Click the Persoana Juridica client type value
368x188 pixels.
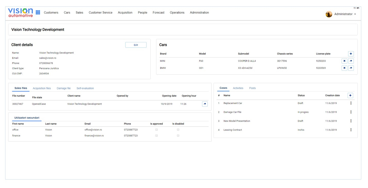pos(49,68)
